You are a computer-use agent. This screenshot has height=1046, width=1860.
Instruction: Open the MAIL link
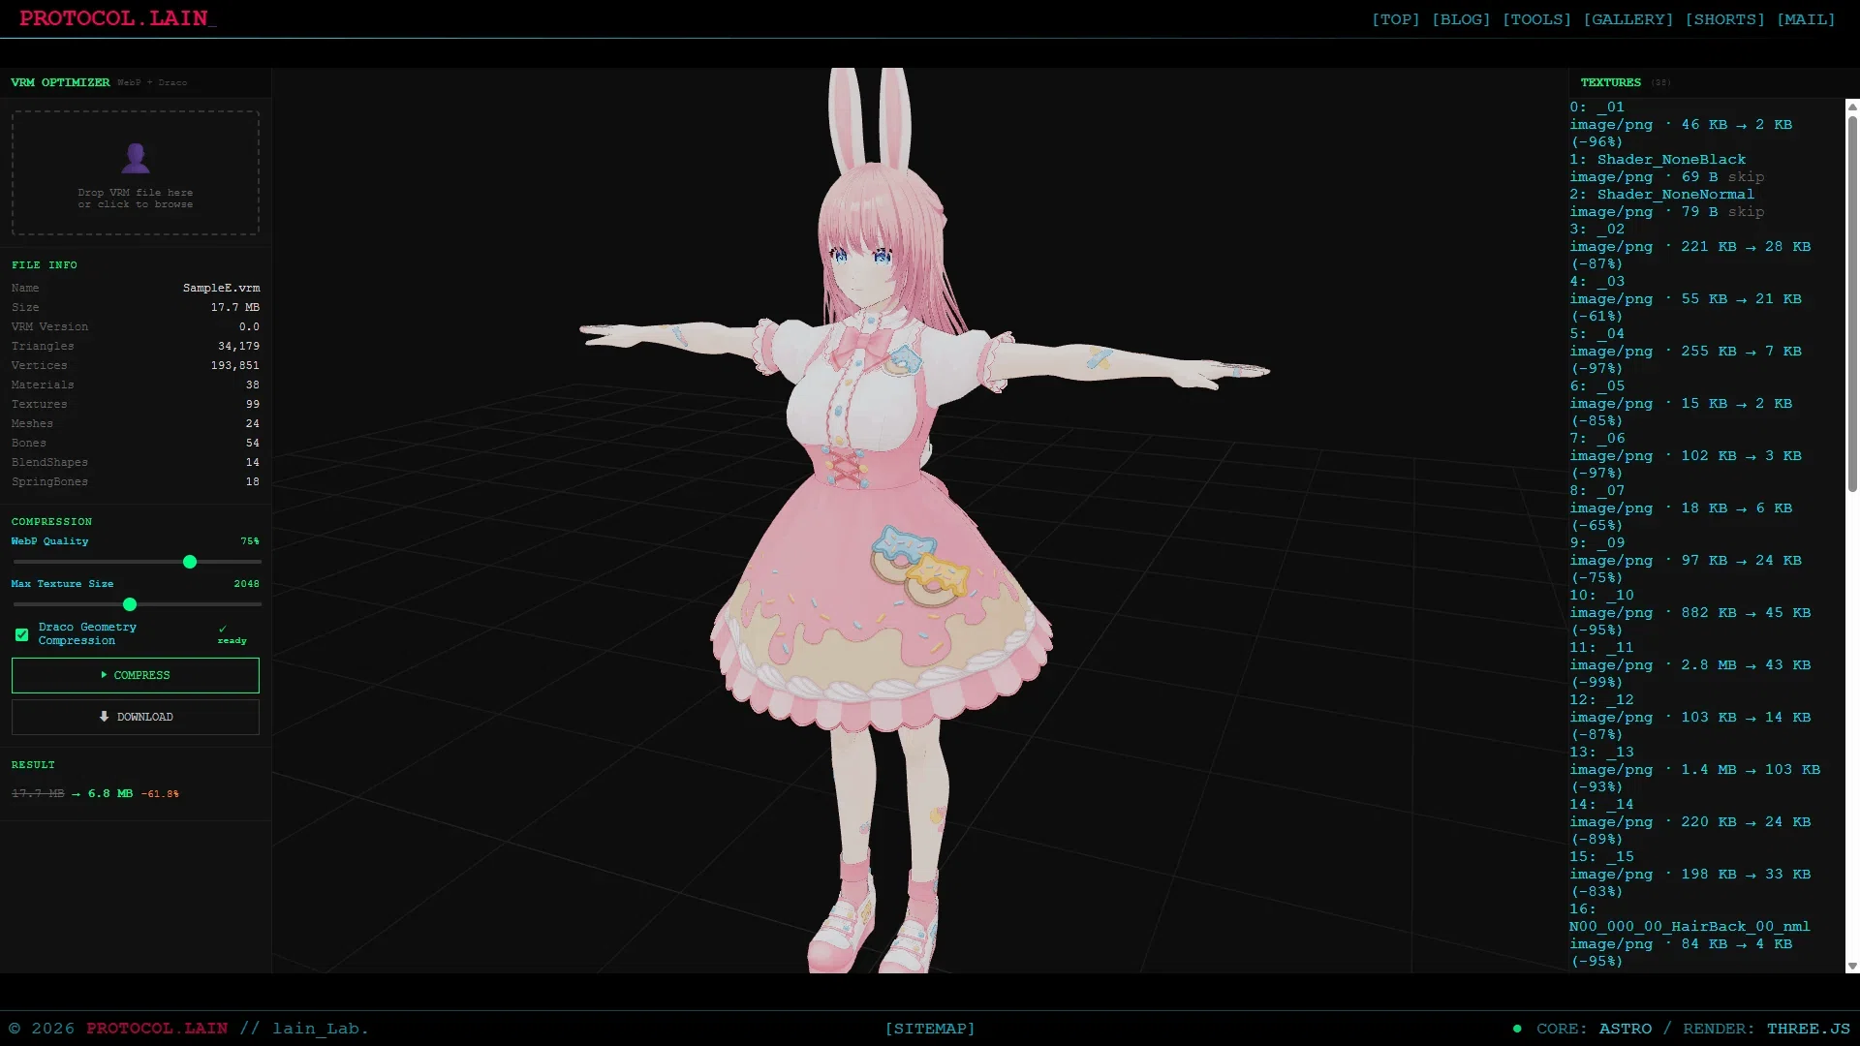coord(1806,19)
